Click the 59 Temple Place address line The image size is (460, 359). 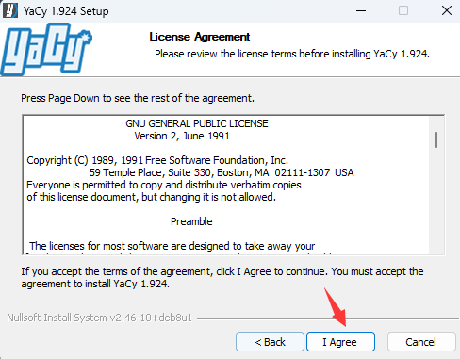pyautogui.click(x=222, y=172)
